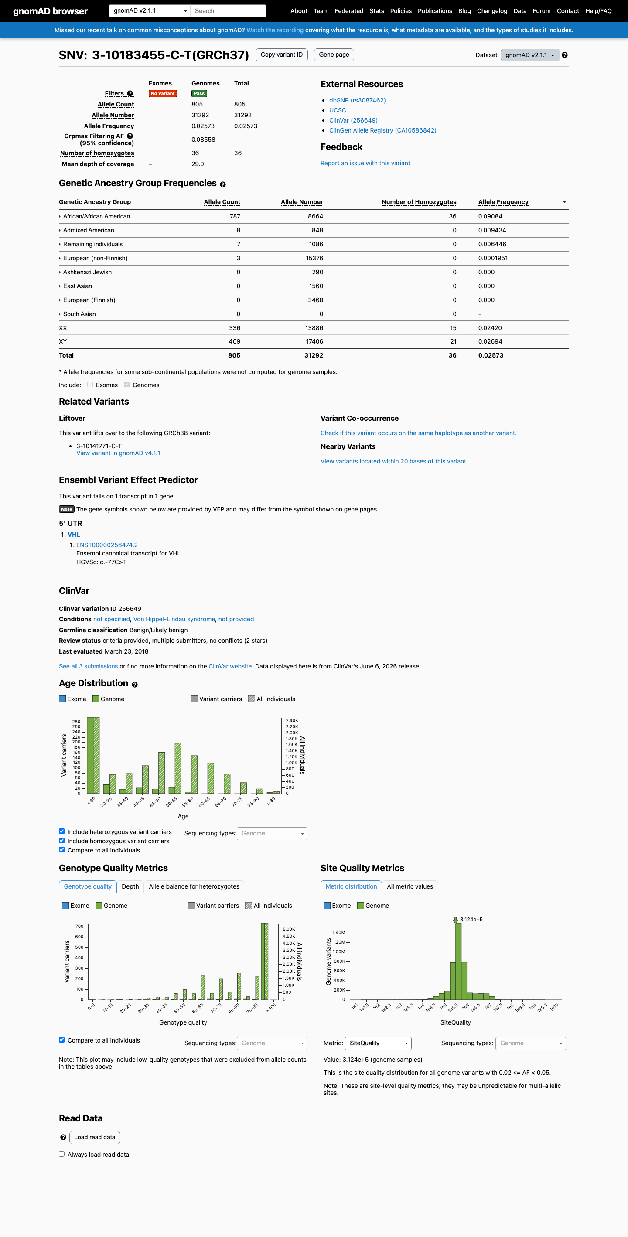Viewport: 628px width, 1237px height.
Task: Click the gnomAD browser logo
Action: point(51,11)
